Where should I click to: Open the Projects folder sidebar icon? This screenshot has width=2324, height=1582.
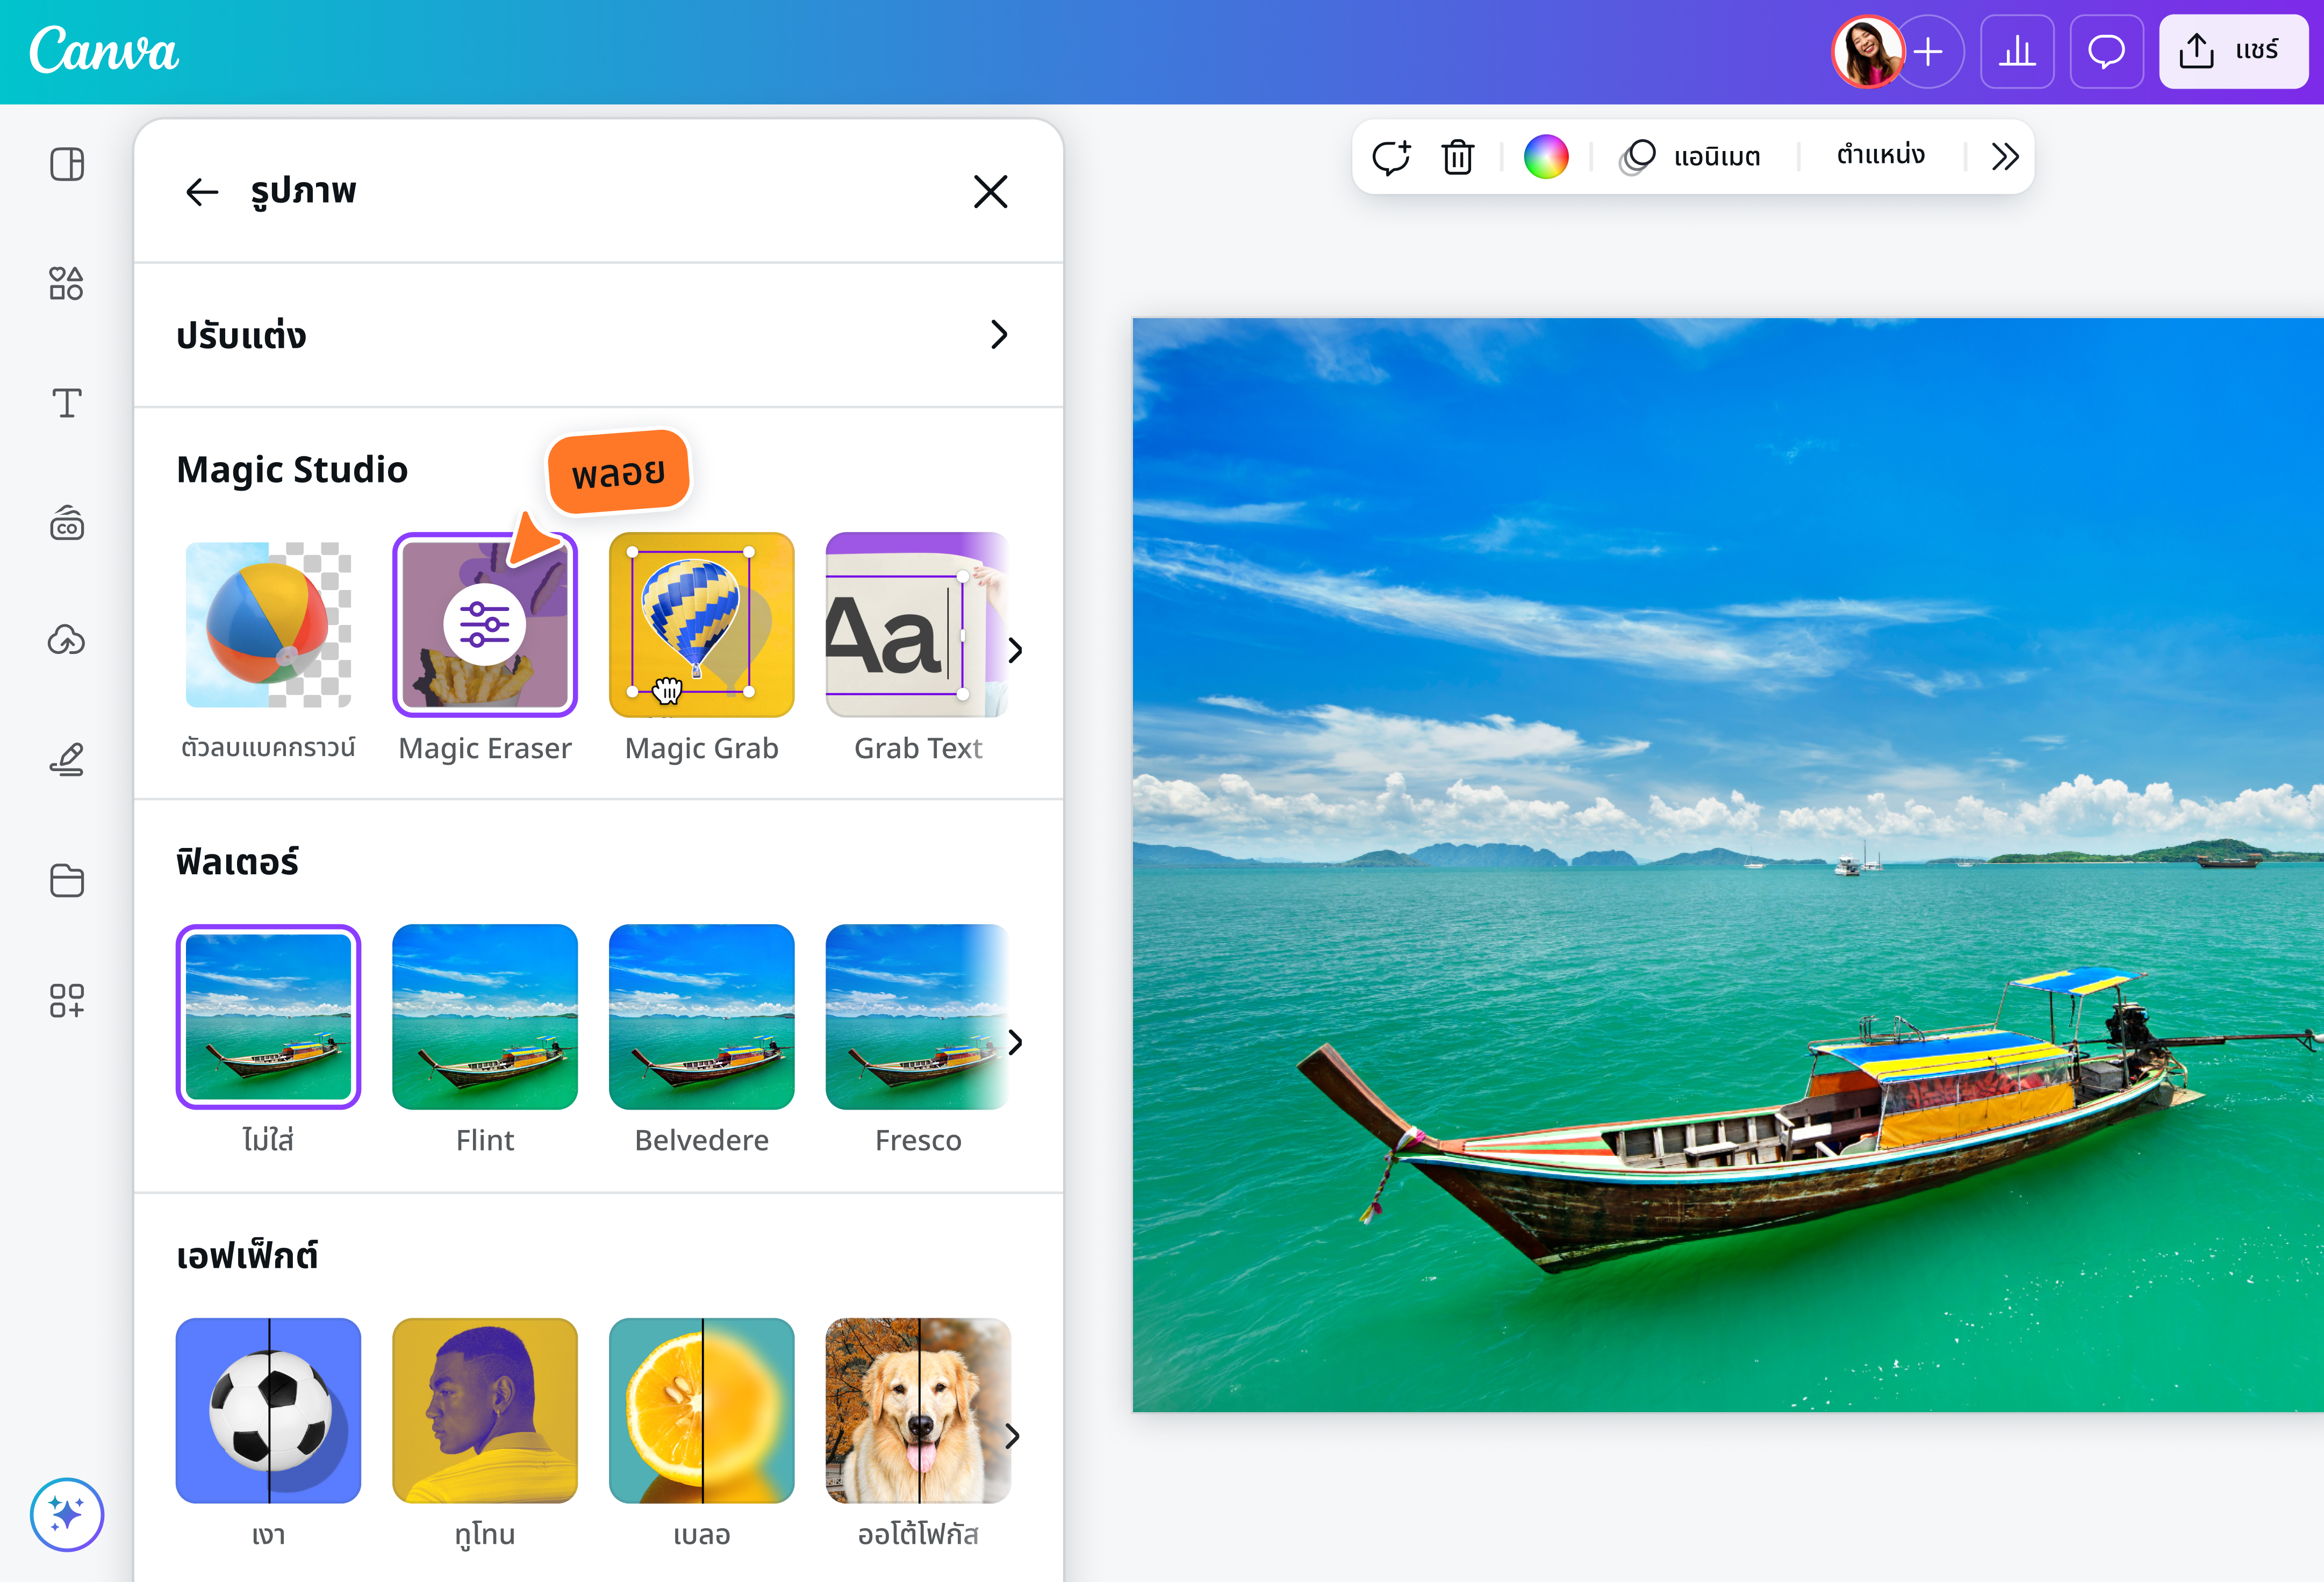[67, 880]
